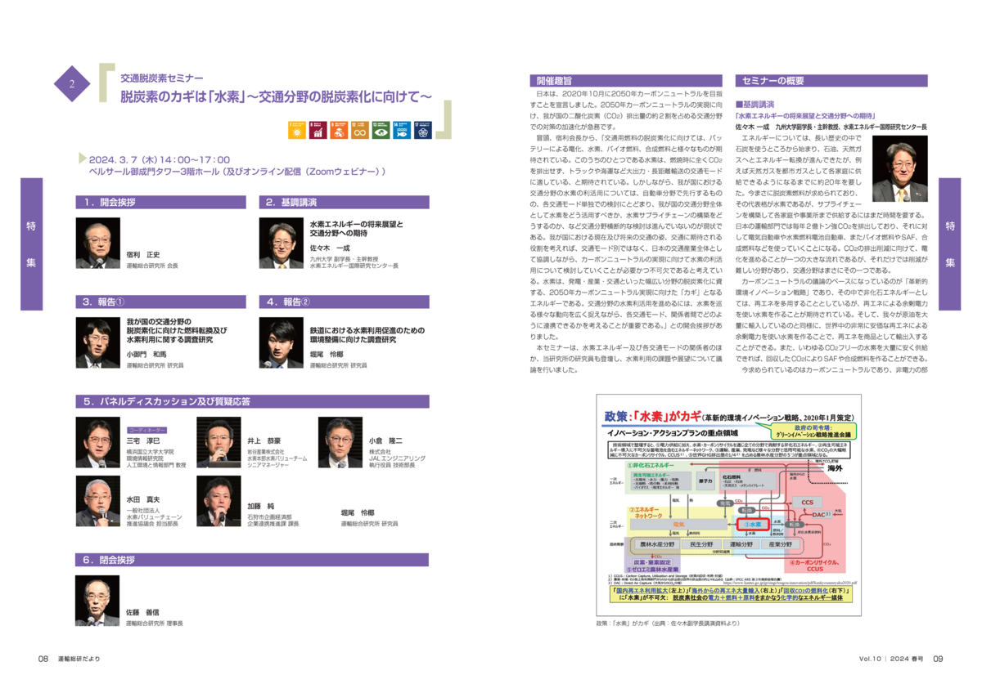Select the 三宅 淳巳 panelist photo
The image size is (982, 693).
click(97, 443)
